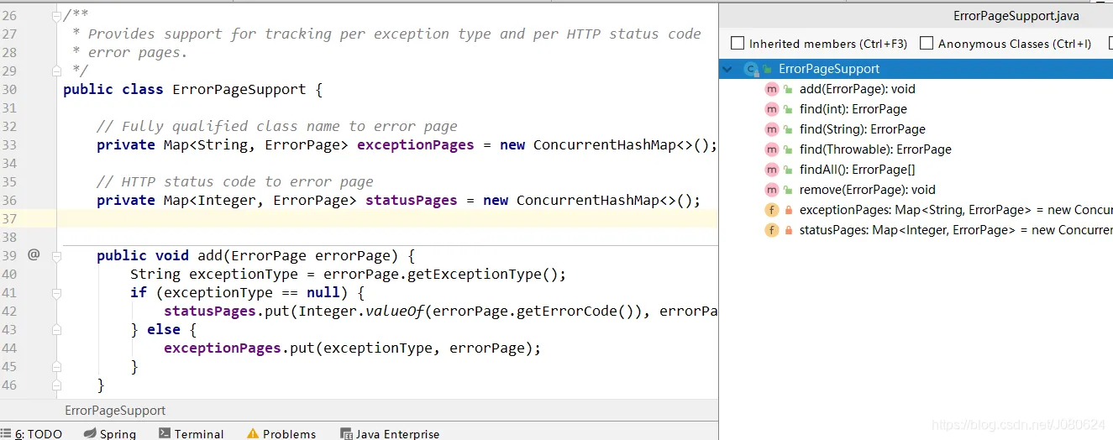Fold the if block on line 41
The height and width of the screenshot is (440, 1113).
pos(56,293)
